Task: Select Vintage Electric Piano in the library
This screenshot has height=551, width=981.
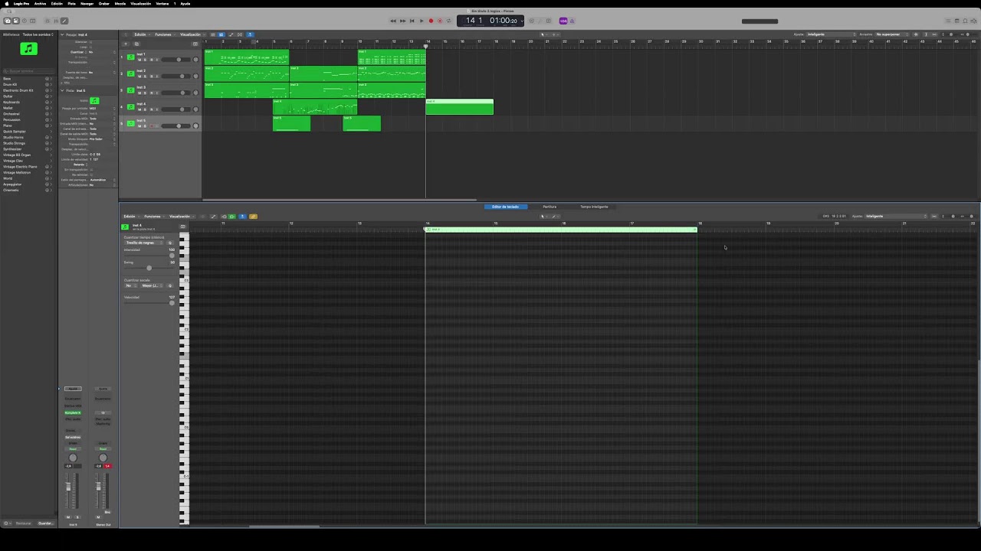Action: (27, 167)
